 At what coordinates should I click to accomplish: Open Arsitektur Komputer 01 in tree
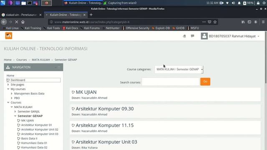tap(36, 125)
